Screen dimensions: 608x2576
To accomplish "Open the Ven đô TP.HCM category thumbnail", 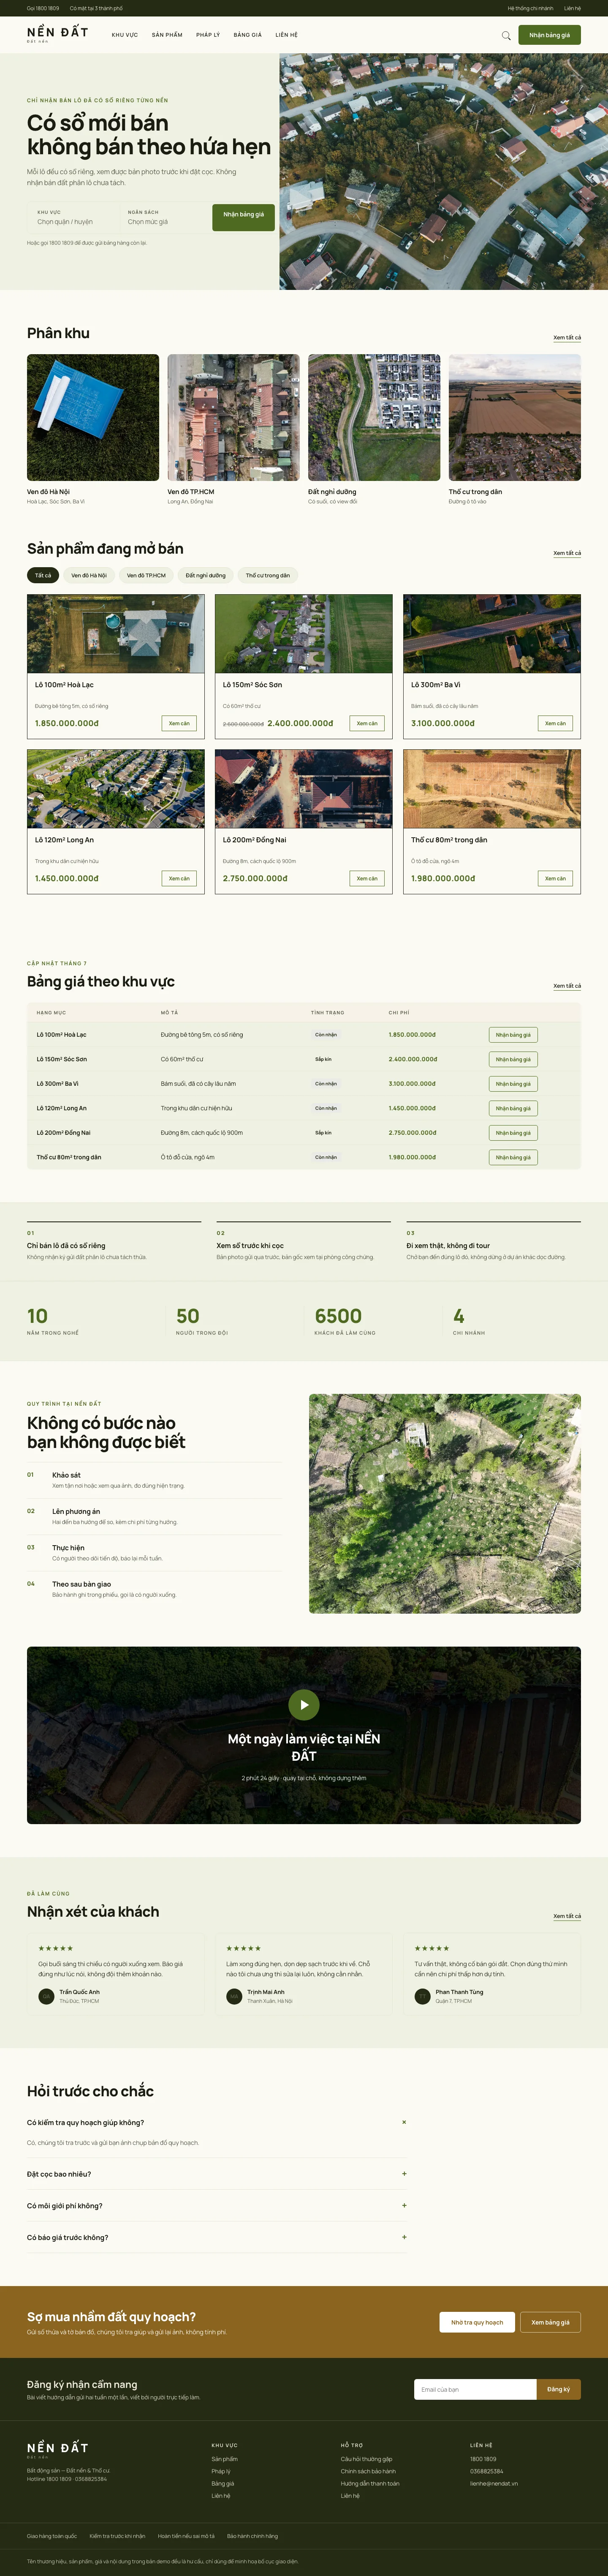I will (x=233, y=417).
